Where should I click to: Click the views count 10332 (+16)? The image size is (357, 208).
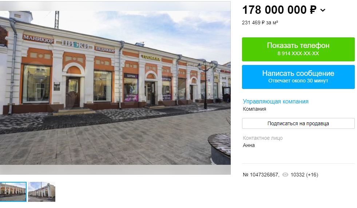[304, 175]
